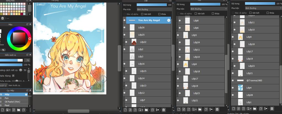Screen dimensions: 282x114
Task: Create a layer folder in the left layer panel
Action: pos(146,110)
